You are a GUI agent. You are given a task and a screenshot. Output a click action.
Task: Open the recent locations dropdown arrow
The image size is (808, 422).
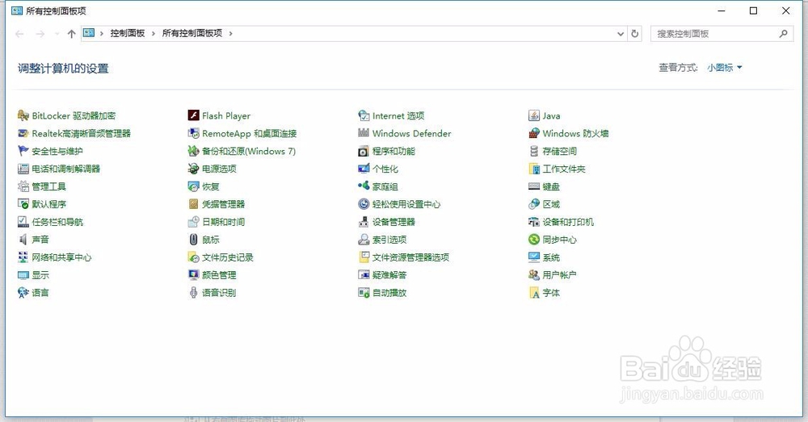click(57, 34)
